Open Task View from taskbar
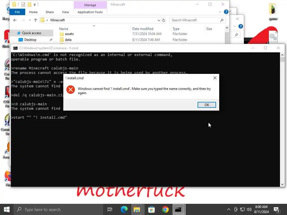This screenshot has height=215, width=287. coord(110,209)
